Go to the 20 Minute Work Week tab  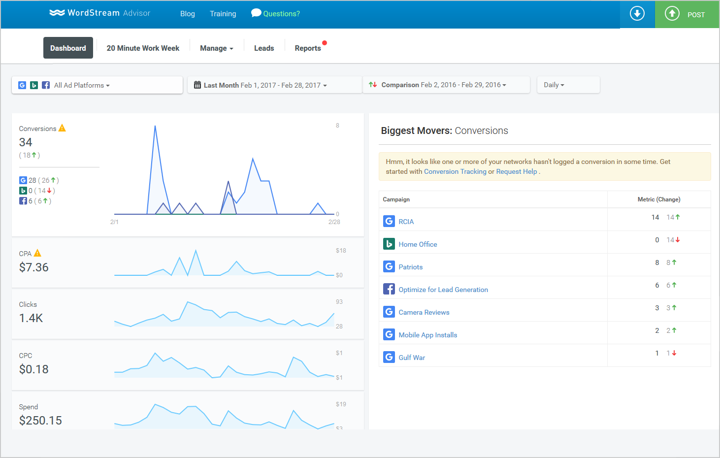143,48
